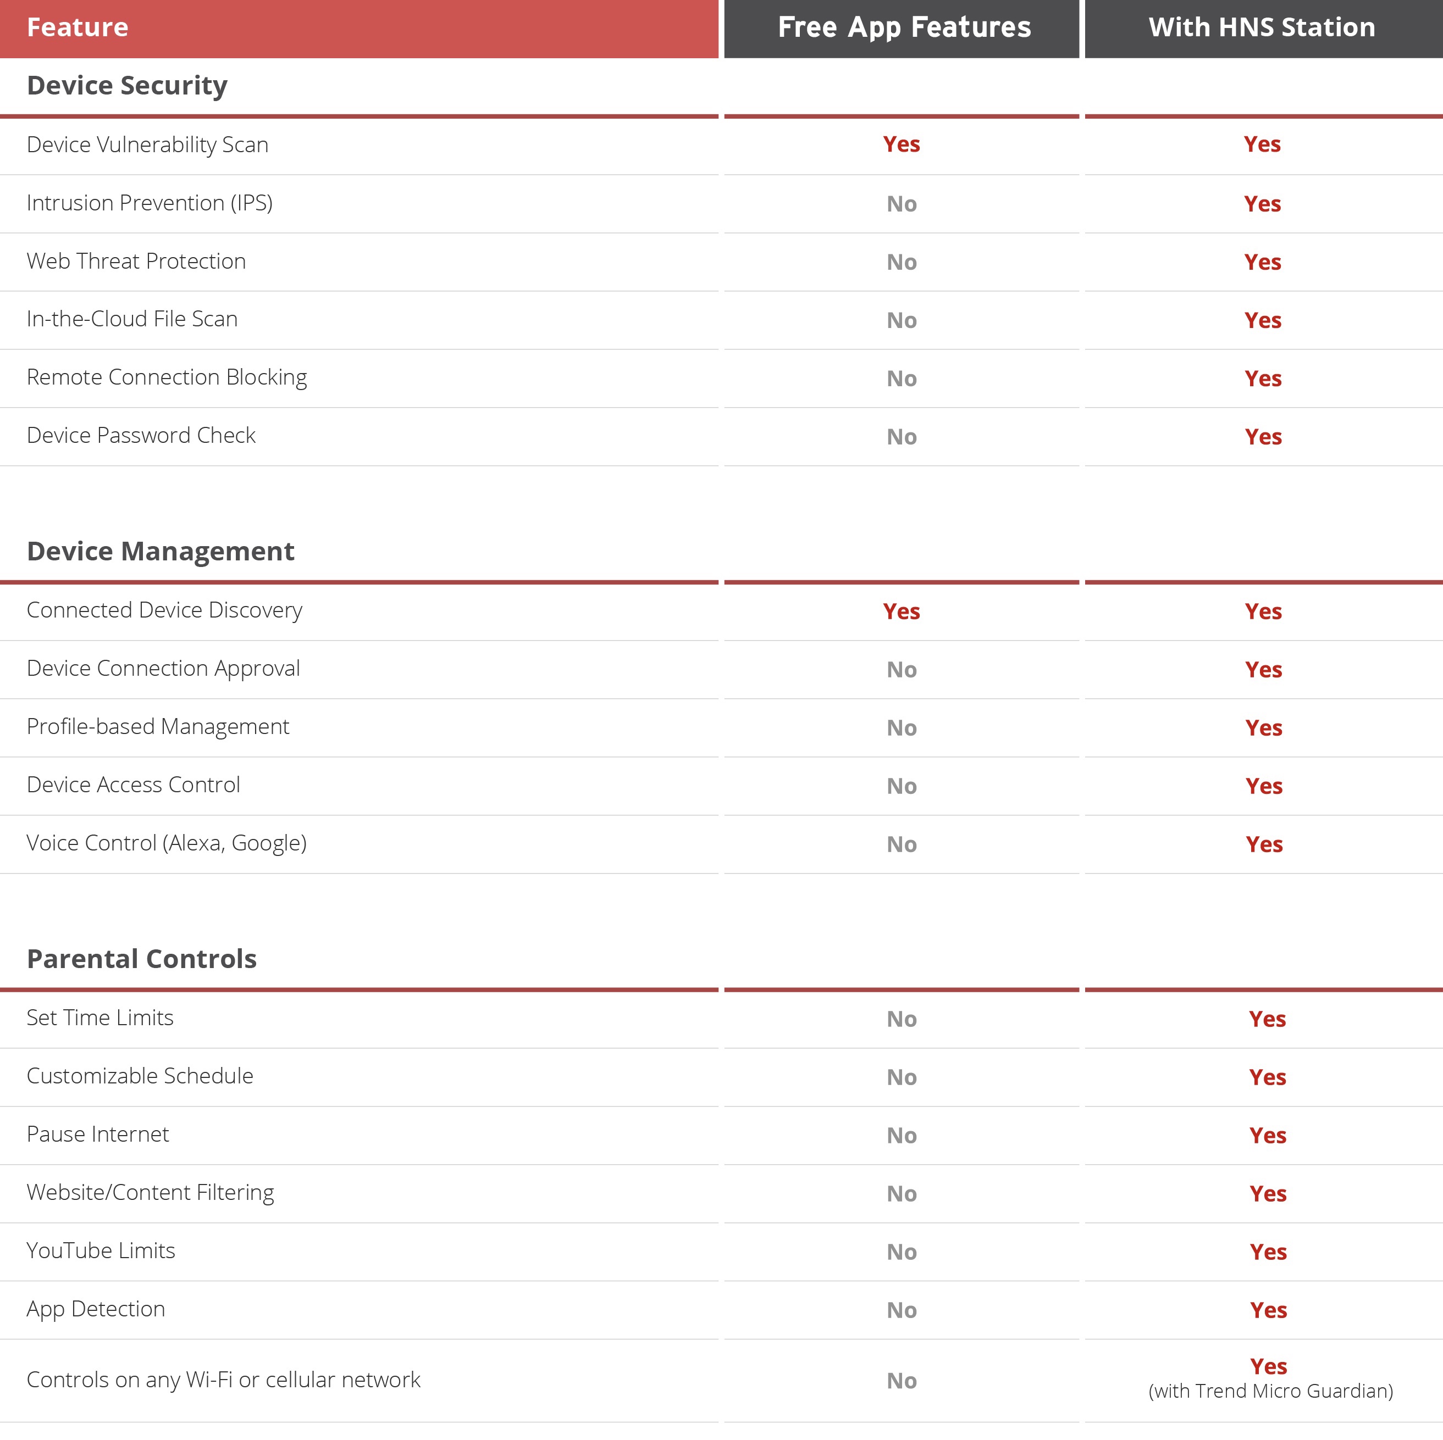This screenshot has width=1443, height=1440.
Task: Click Free App "Yes" for Connected Device Discovery
Action: pos(902,612)
